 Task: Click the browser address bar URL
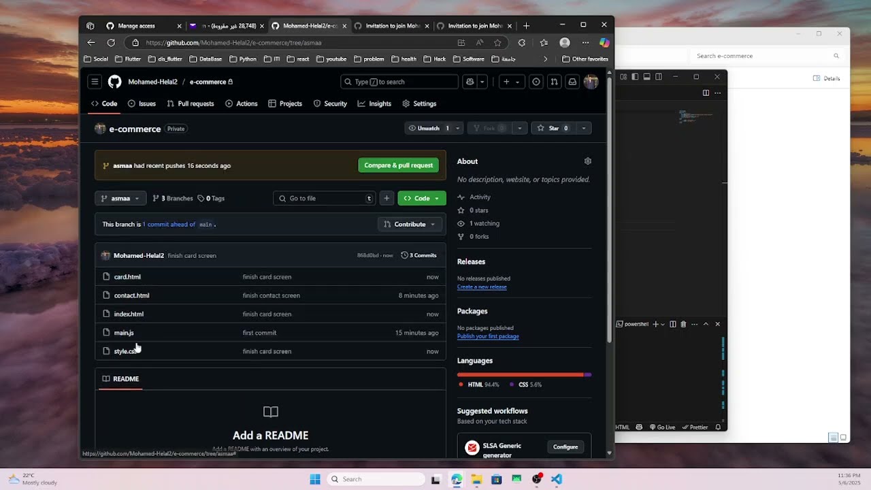233,42
